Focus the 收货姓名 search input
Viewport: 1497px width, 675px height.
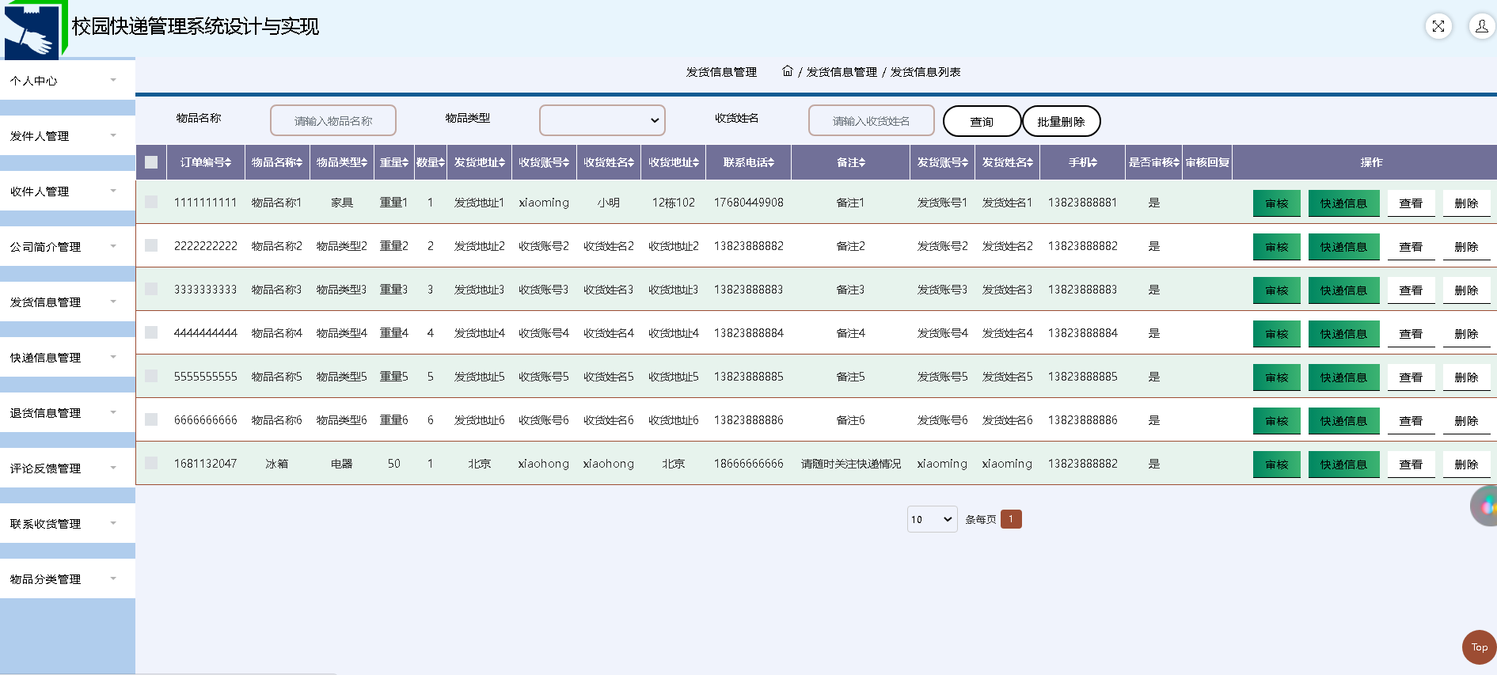click(x=872, y=120)
